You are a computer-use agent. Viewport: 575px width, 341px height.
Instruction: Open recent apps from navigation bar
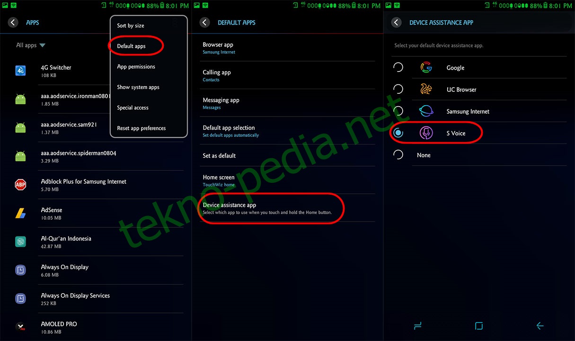pyautogui.click(x=417, y=326)
